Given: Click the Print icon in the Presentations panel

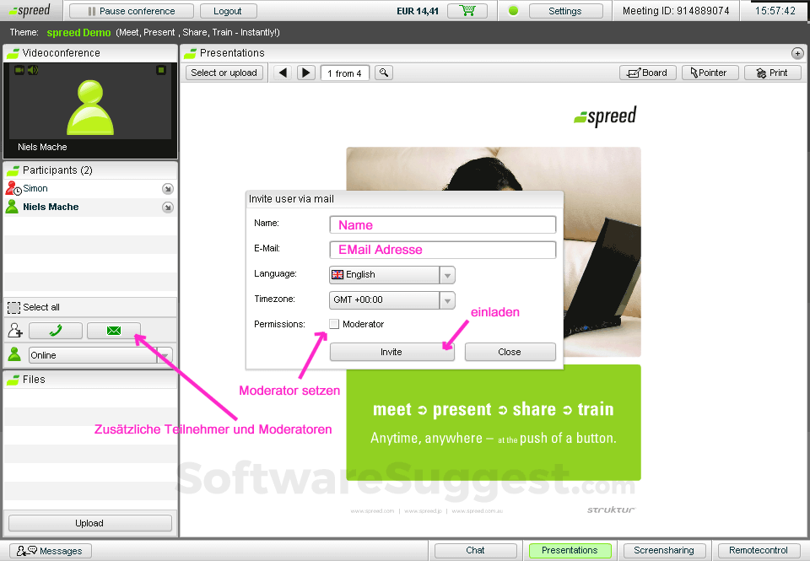Looking at the screenshot, I should click(x=772, y=72).
